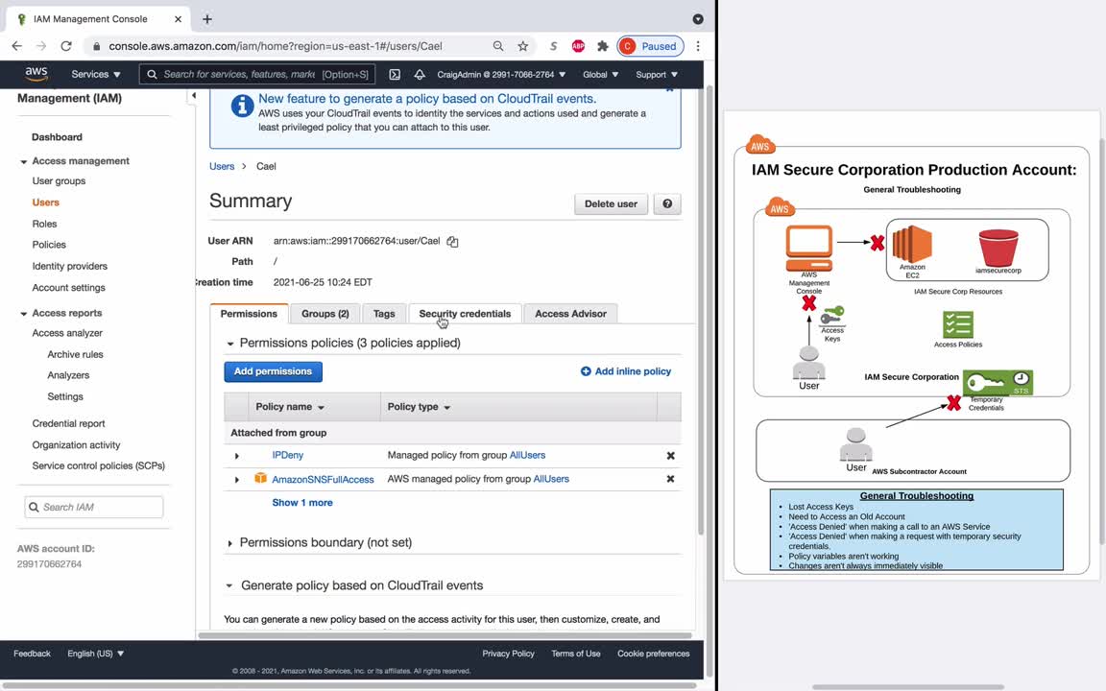Collapse the Access management section
The image size is (1106, 691).
(23, 161)
